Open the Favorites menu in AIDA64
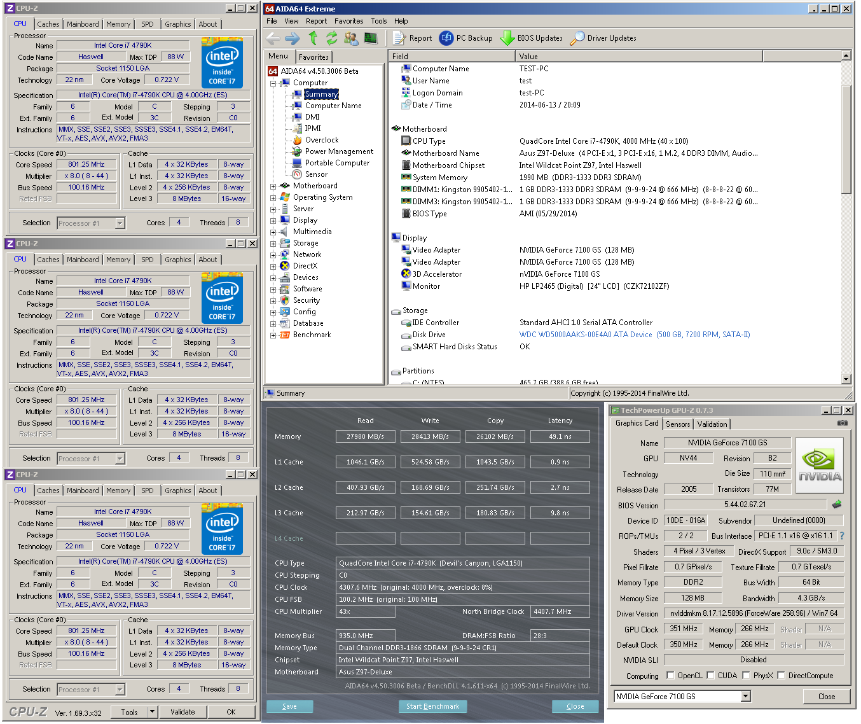861x724 pixels. (x=349, y=21)
